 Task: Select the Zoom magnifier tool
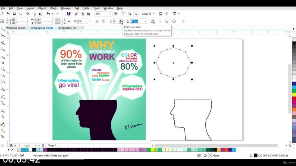3,49
